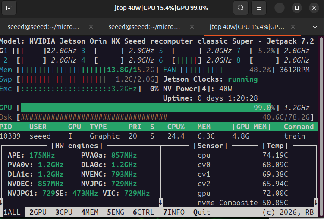Minimize the terminal window
This screenshot has height=219, width=324.
tap(280, 8)
